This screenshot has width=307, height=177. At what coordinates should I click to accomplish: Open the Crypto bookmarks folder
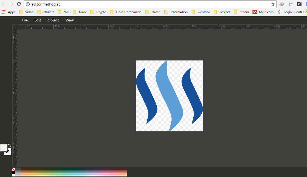98,12
